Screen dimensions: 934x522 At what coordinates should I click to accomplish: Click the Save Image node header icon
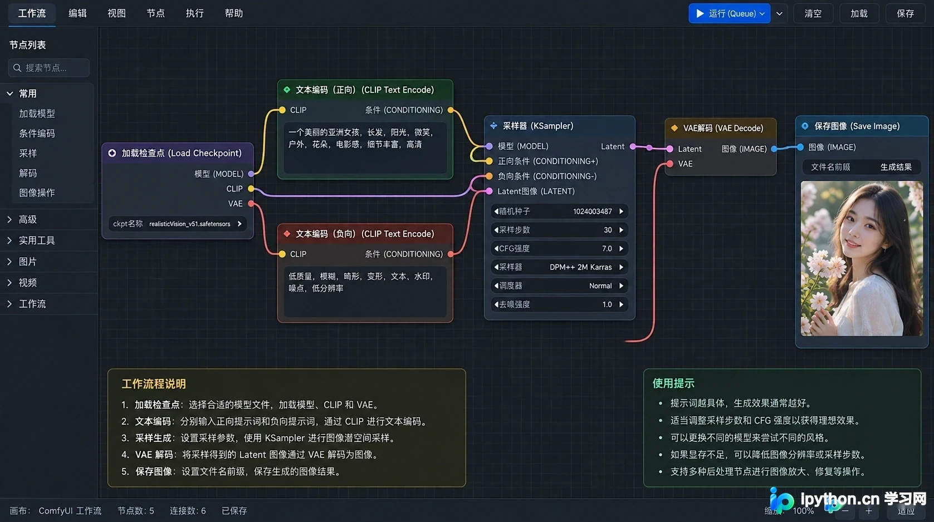point(805,126)
